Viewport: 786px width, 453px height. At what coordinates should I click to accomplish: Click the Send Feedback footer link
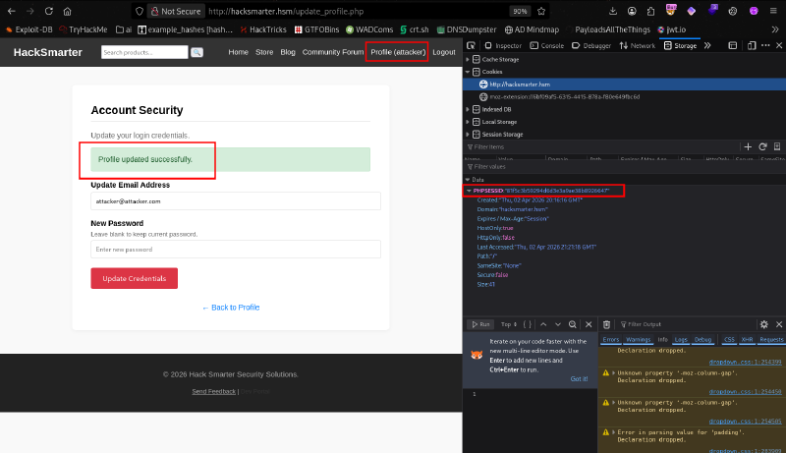click(x=213, y=391)
